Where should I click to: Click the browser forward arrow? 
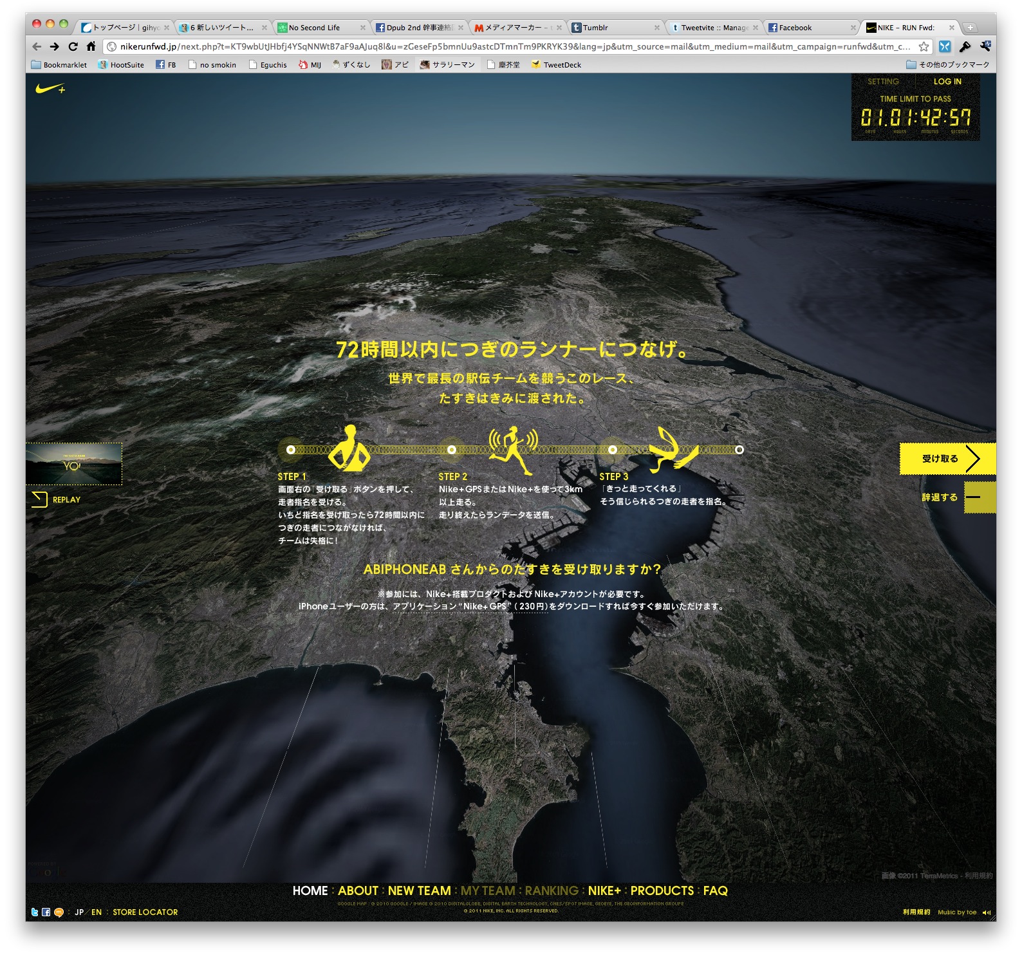point(55,46)
